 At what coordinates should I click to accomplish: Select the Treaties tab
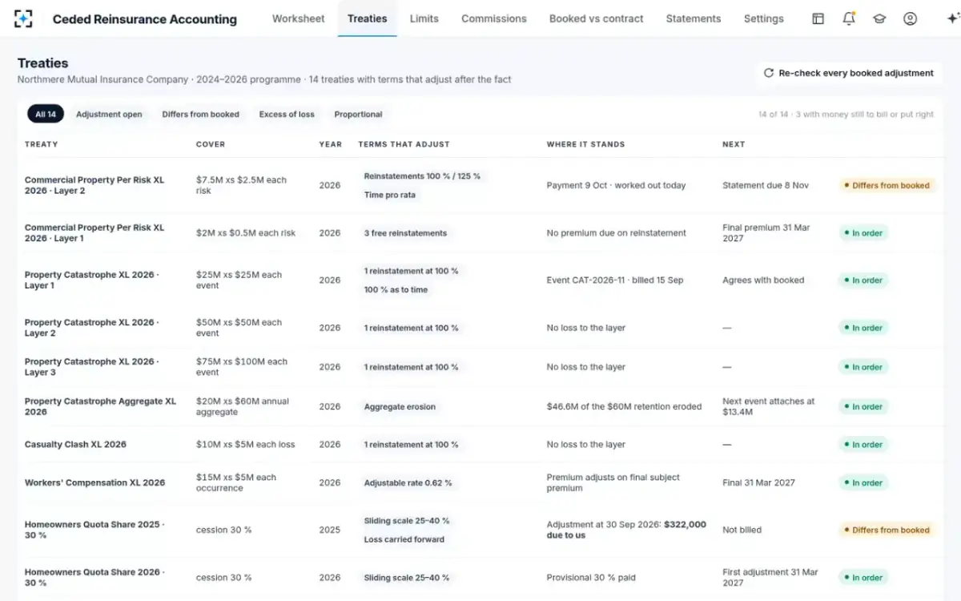point(368,18)
